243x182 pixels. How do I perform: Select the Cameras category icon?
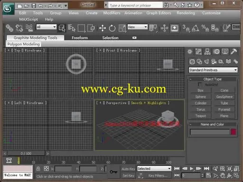coord(214,62)
